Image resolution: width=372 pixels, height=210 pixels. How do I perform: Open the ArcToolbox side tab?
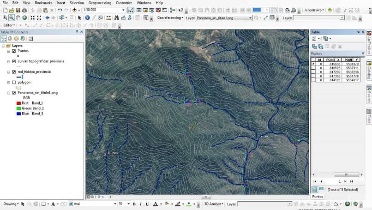(x=369, y=44)
